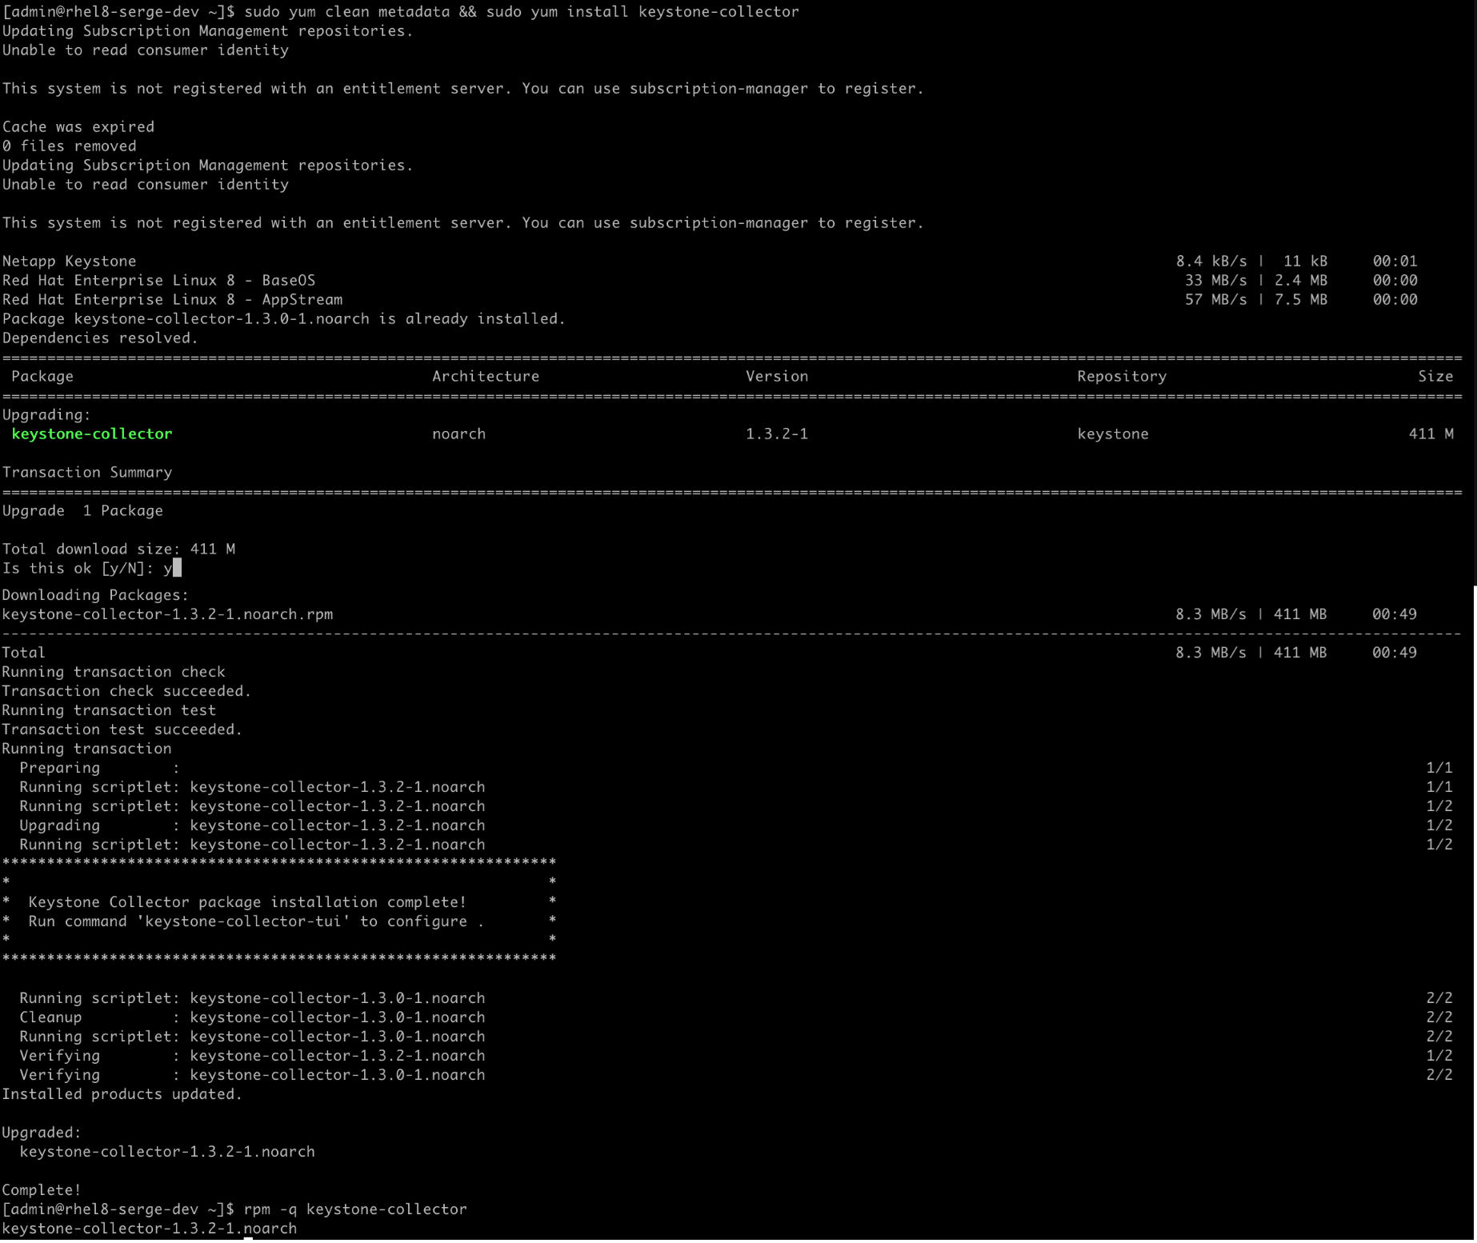Click the 'Cleanup' transaction step label
This screenshot has width=1477, height=1243.
51,1018
